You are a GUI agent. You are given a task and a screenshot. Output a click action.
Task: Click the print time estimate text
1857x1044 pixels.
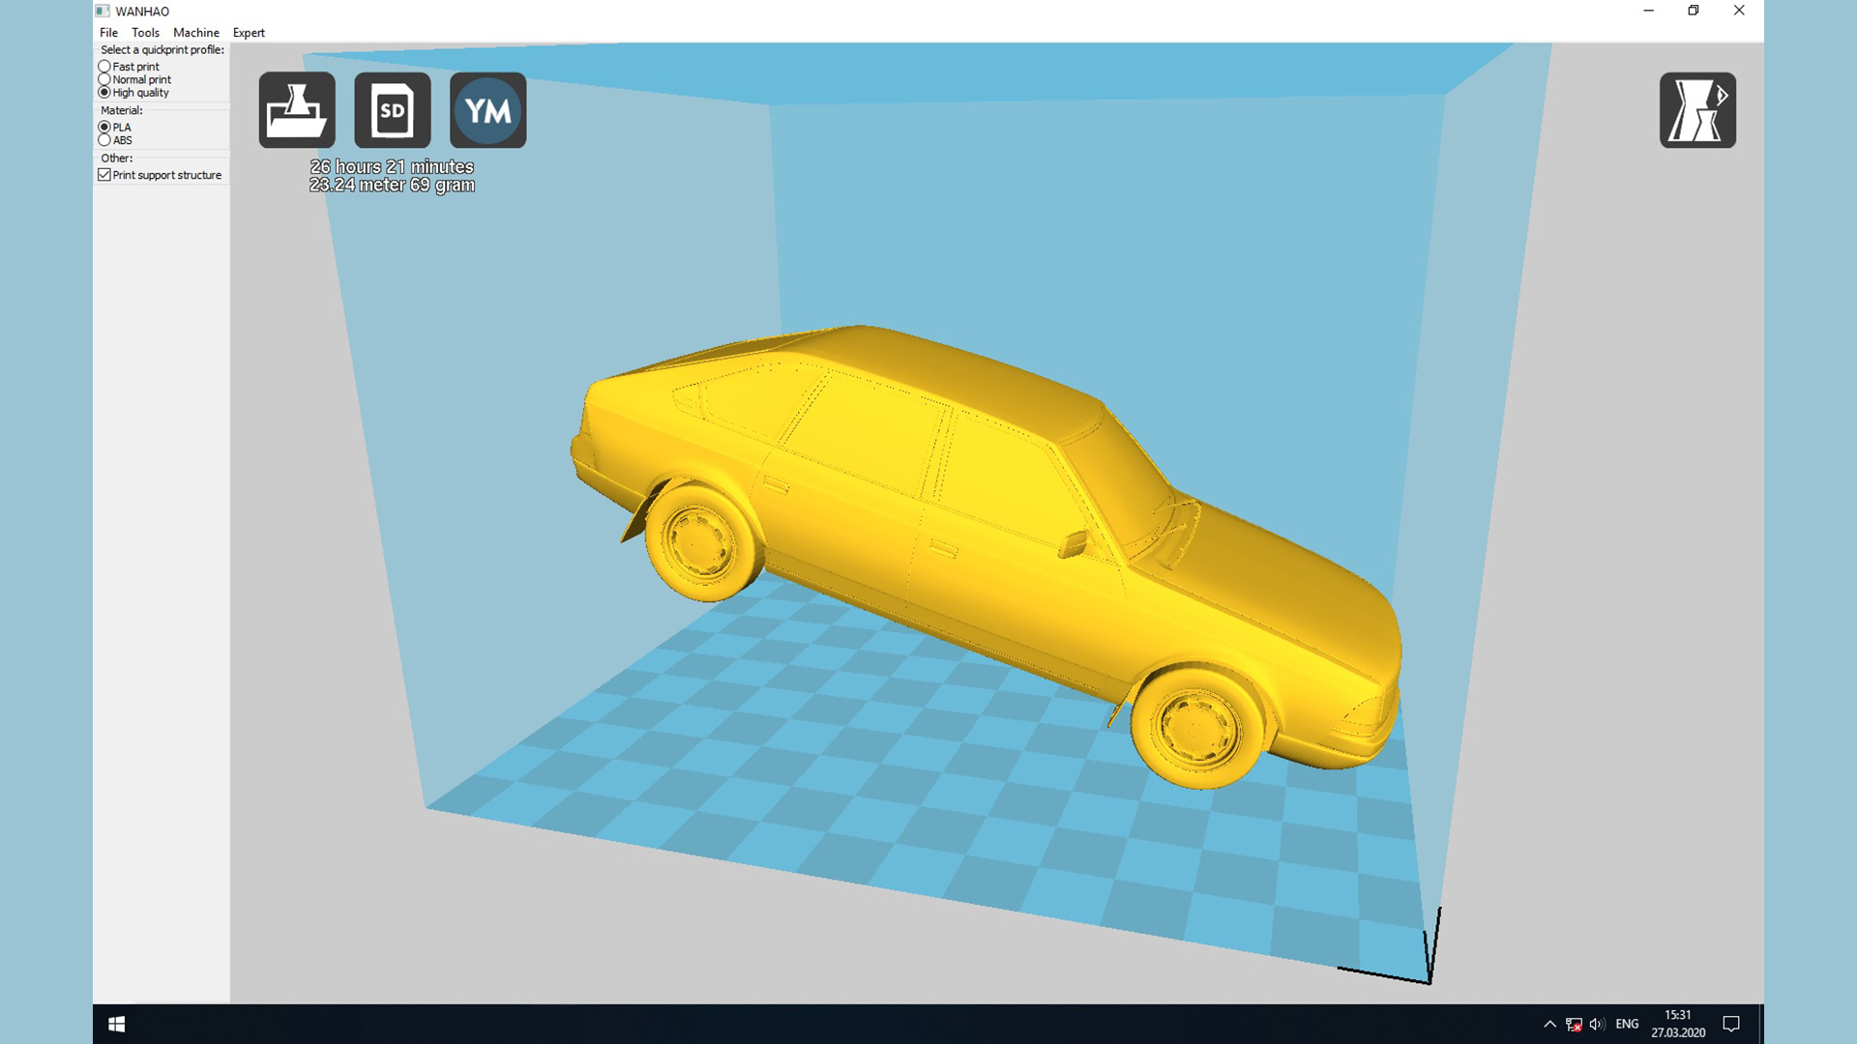point(392,166)
